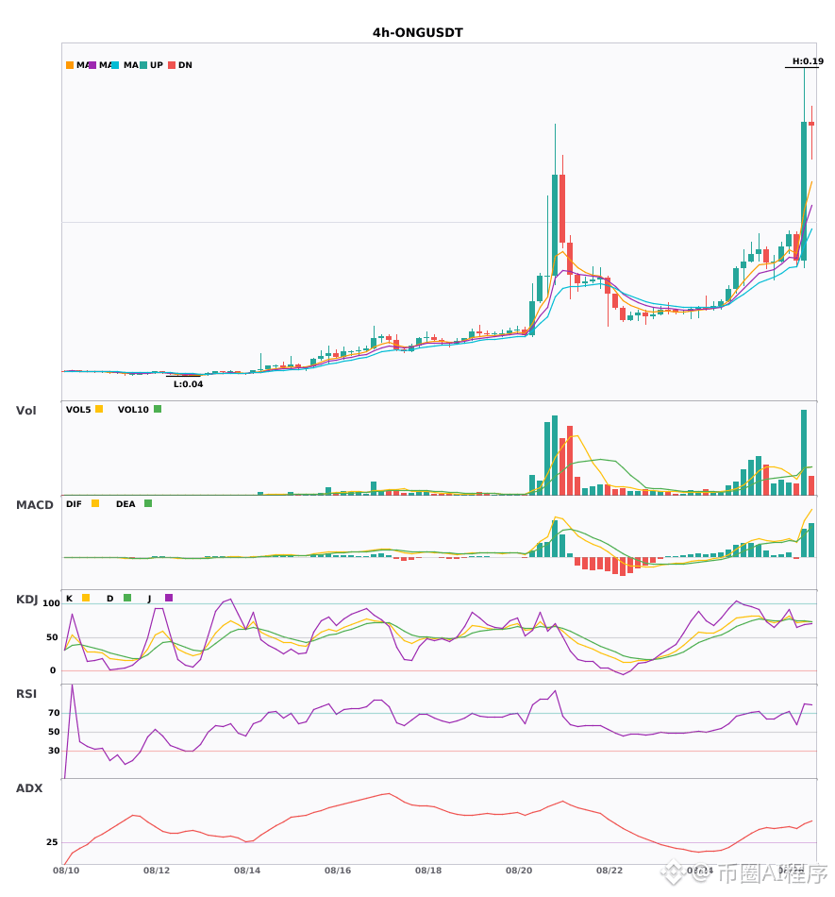The width and height of the screenshot is (835, 897).
Task: Click the red DN legend swatch
Action: (172, 65)
